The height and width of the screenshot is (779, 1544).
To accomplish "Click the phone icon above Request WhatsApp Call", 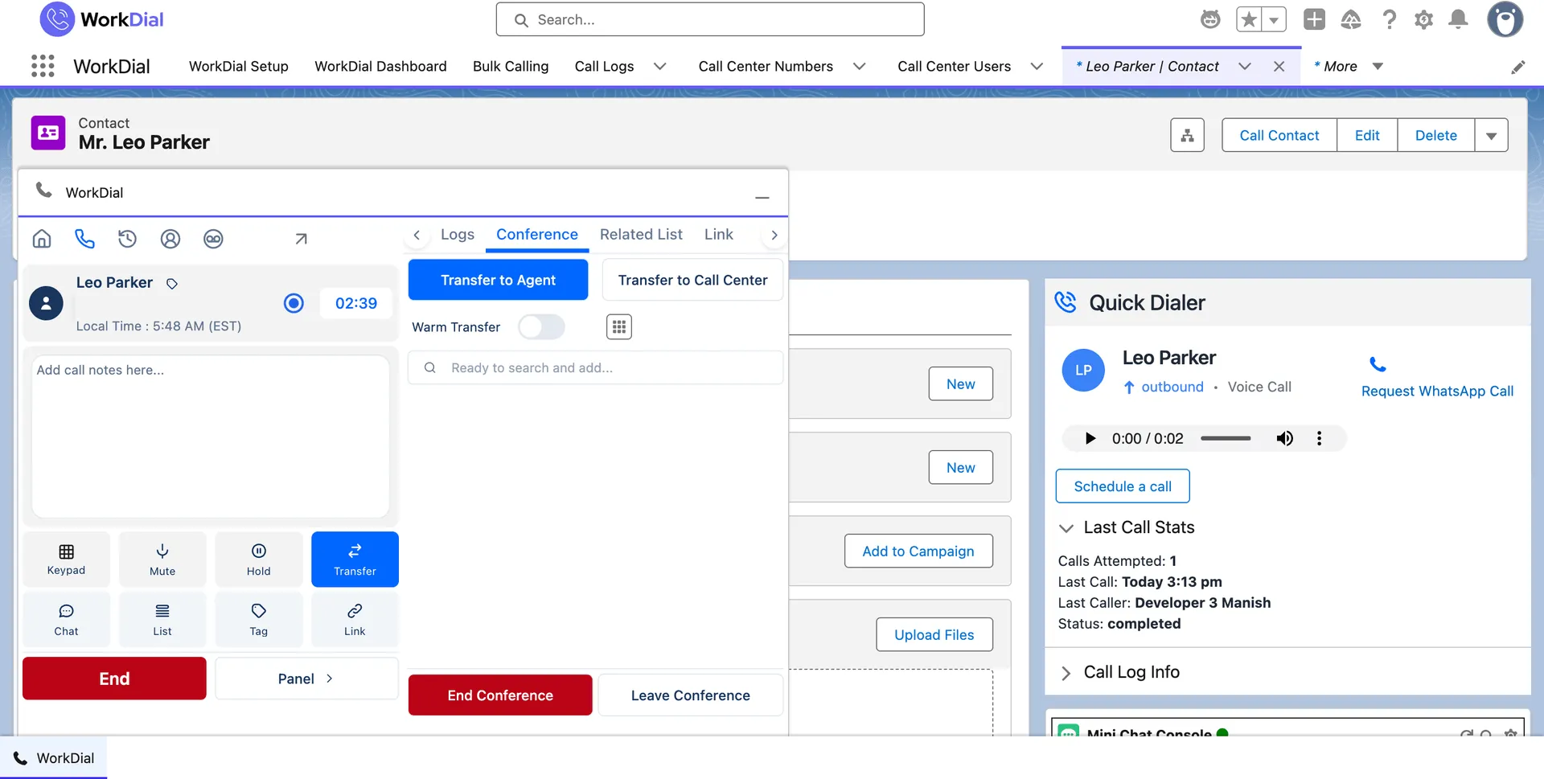I will click(1378, 365).
